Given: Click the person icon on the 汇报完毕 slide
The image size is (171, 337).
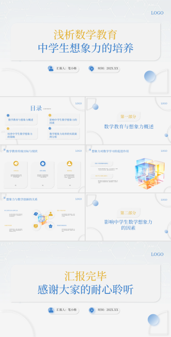Looking at the screenshot, I should tap(51, 310).
